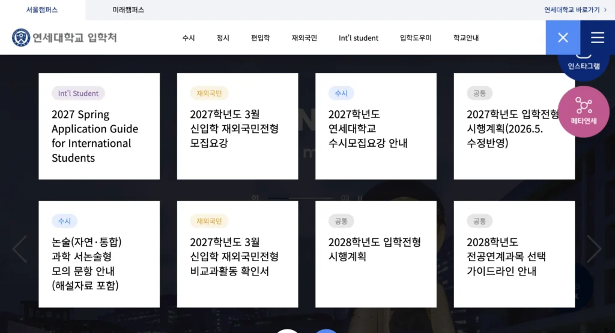Screen dimensions: 615x333
Task: Click 공통 tag on 2027학년도 입학전형 card
Action: 479,93
